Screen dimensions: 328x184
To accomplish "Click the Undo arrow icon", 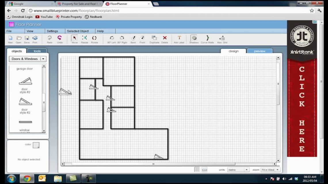I will (60, 39).
